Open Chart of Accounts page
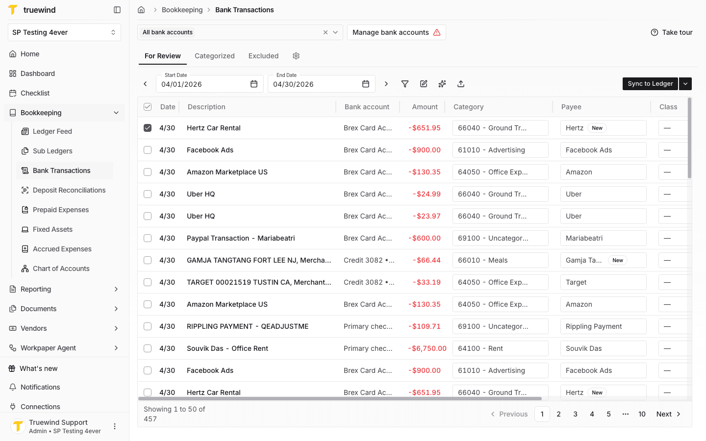The width and height of the screenshot is (706, 441). (65, 269)
